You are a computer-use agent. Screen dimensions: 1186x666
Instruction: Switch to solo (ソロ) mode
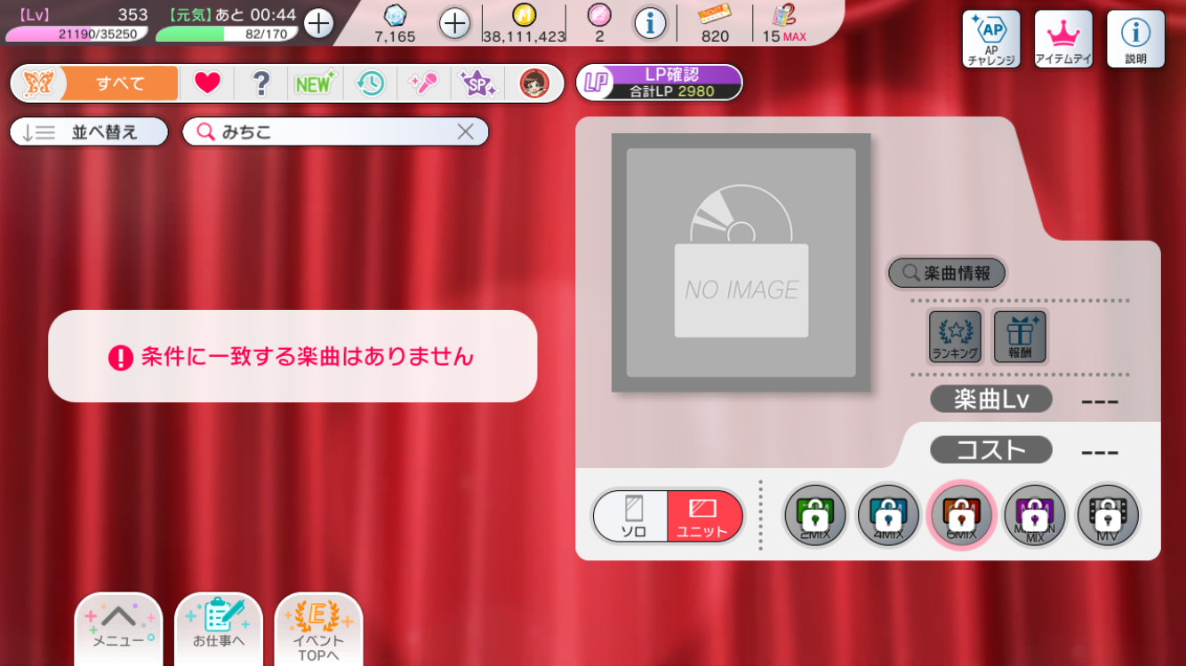633,516
